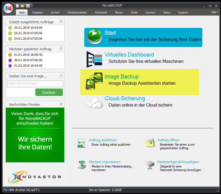
Task: Click green status dot for 25.01.2019 10:04:59
Action: [x=10, y=28]
